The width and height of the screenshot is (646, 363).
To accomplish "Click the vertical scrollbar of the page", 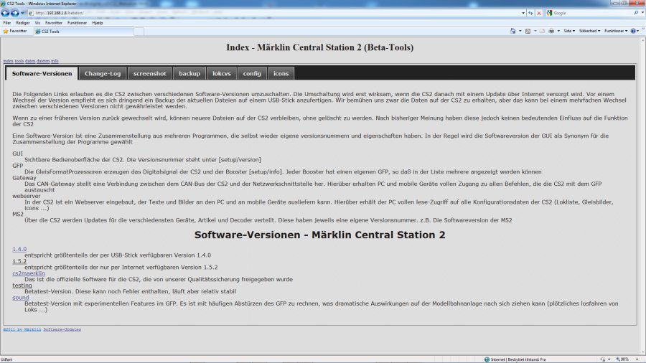I will (642, 196).
